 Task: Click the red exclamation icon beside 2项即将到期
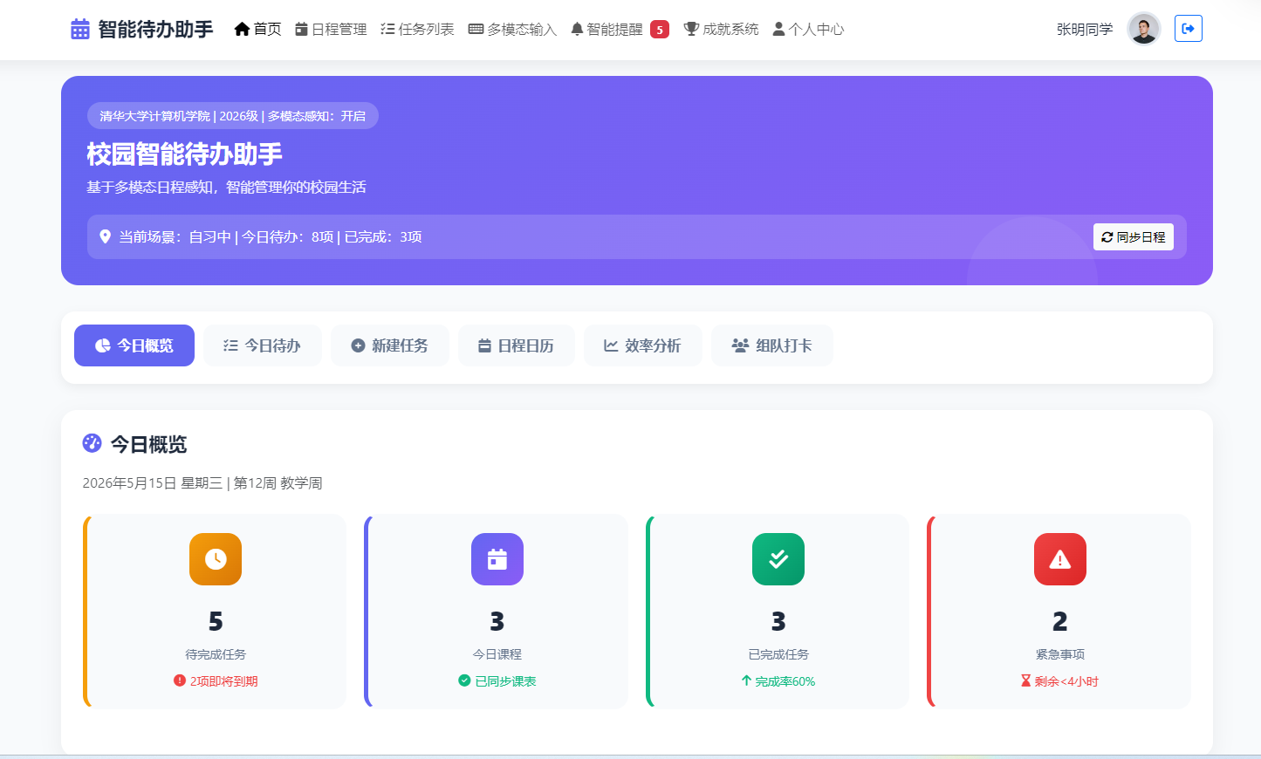click(x=180, y=680)
